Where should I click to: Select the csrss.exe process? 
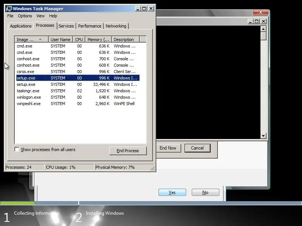click(78, 72)
